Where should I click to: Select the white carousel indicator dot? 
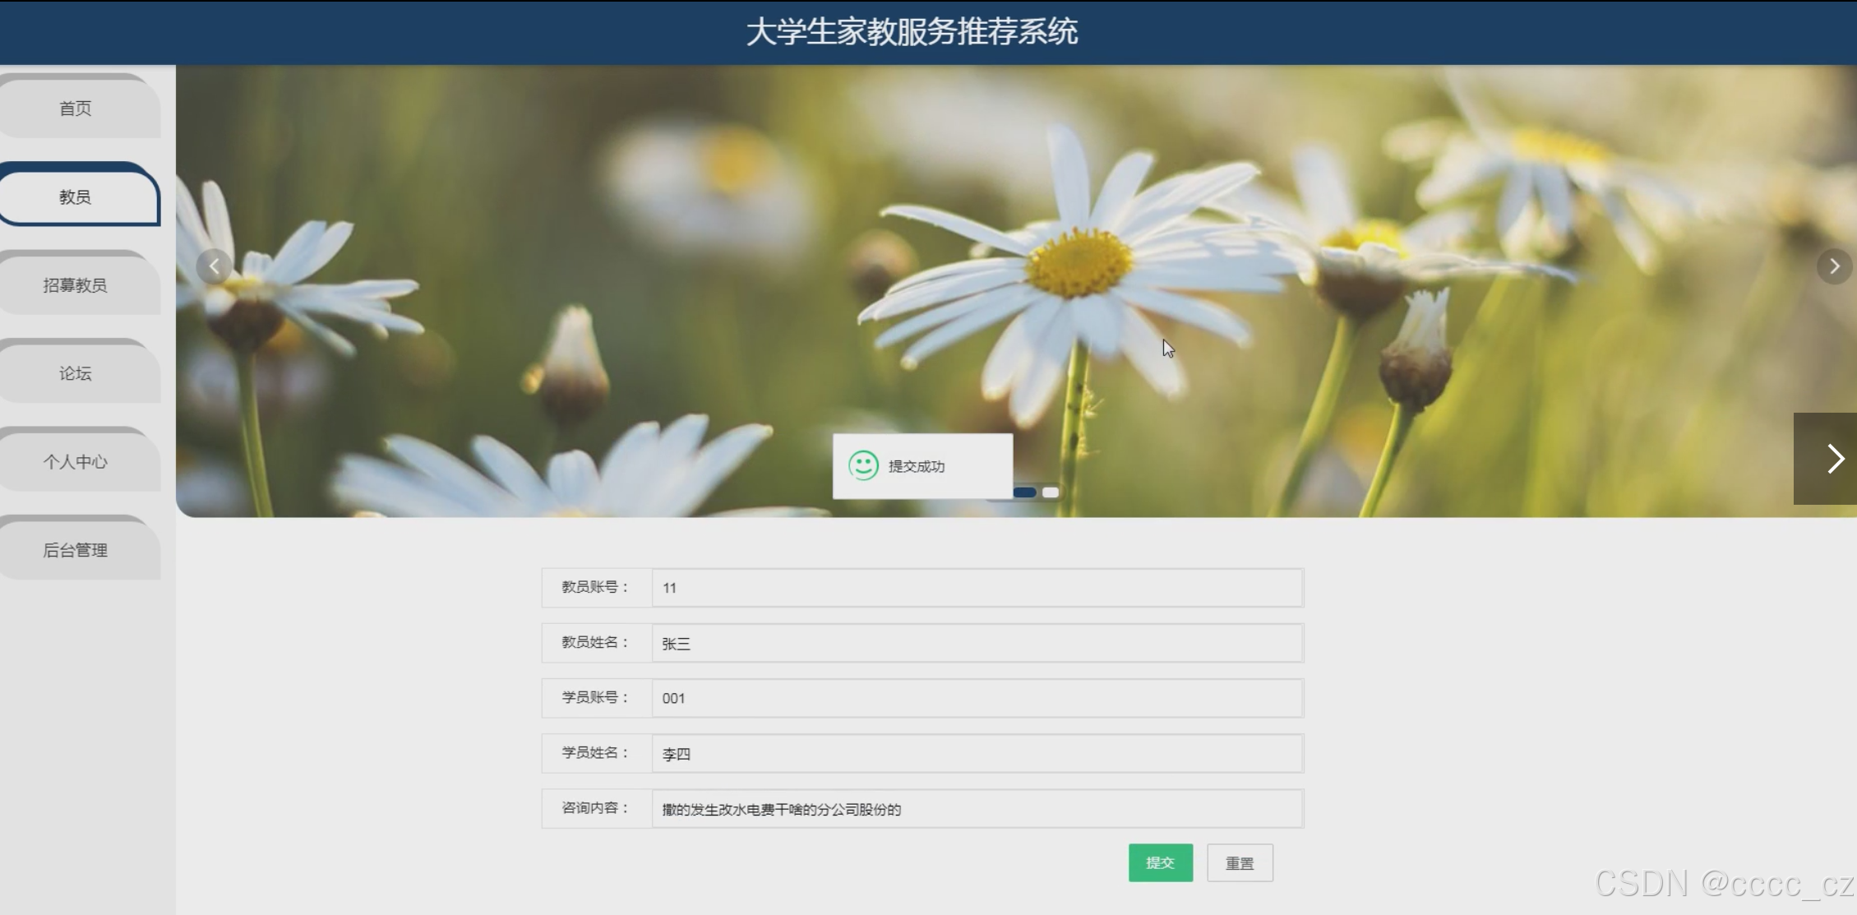pyautogui.click(x=1051, y=492)
